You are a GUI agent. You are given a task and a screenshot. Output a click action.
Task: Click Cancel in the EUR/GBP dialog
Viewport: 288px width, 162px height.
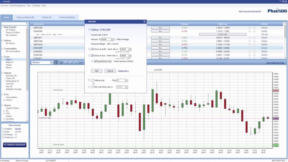[x=110, y=71]
